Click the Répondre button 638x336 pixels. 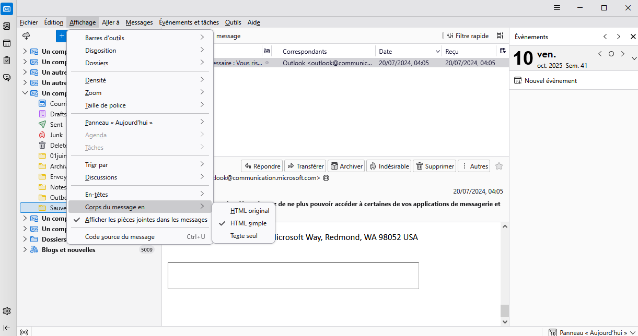point(262,166)
